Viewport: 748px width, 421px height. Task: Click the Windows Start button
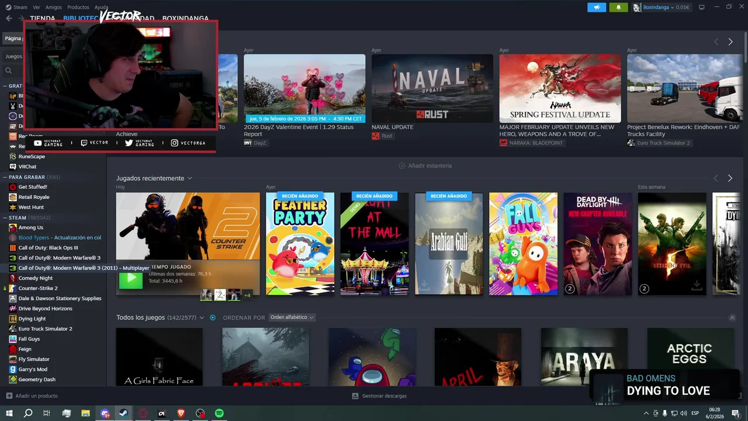[9, 413]
